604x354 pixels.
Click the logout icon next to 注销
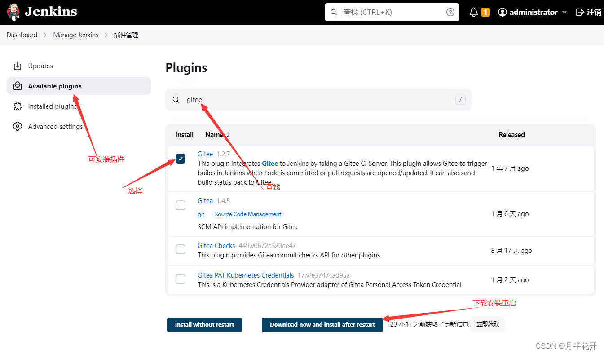pos(580,12)
